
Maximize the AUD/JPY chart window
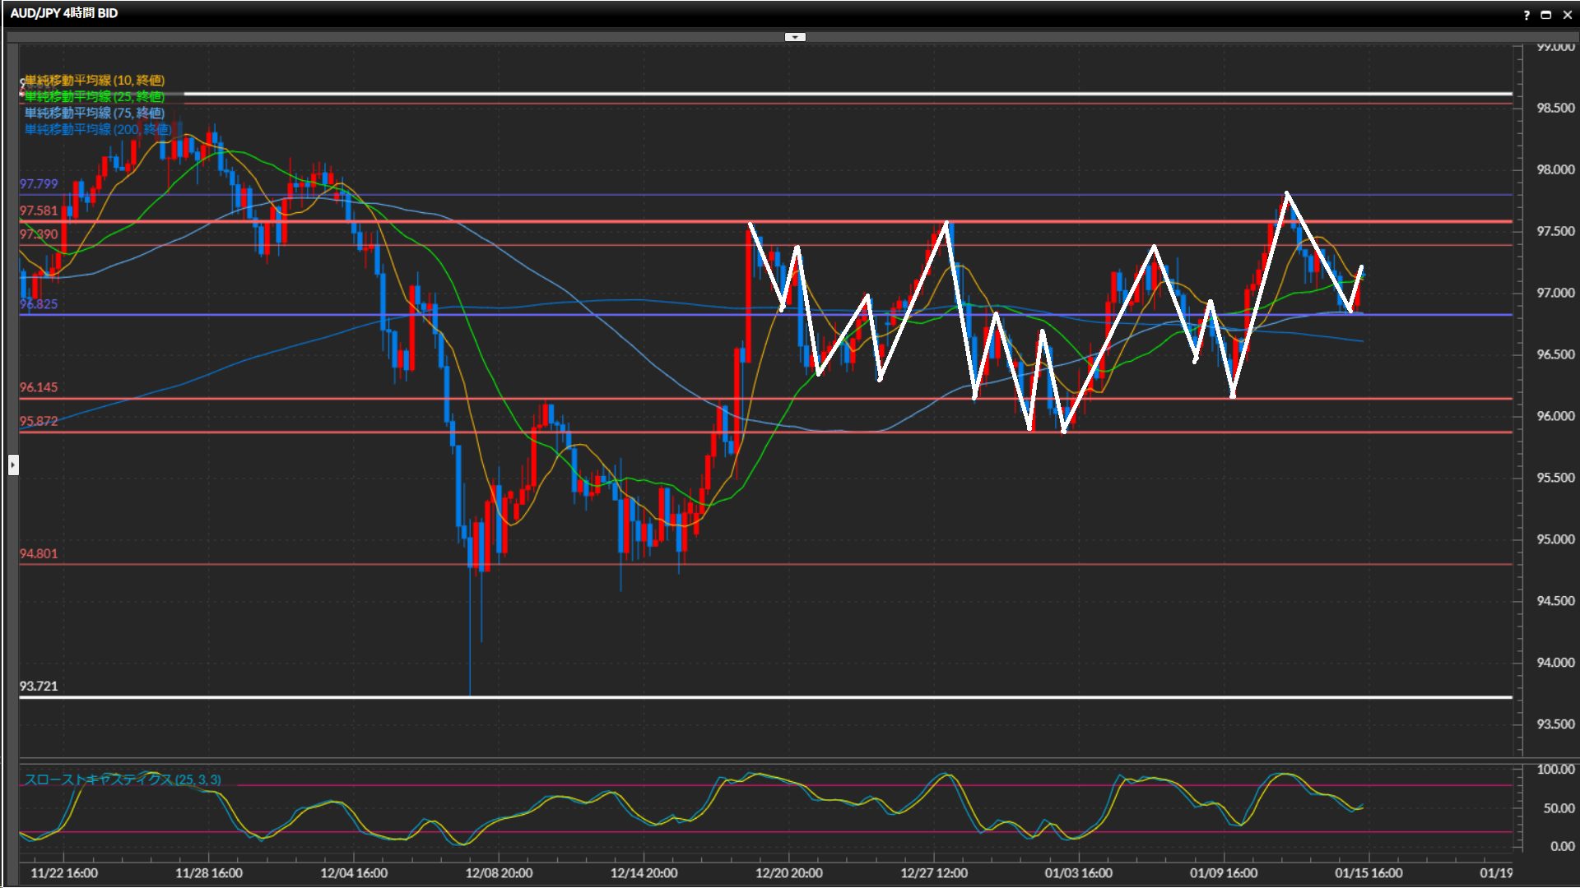click(1545, 15)
